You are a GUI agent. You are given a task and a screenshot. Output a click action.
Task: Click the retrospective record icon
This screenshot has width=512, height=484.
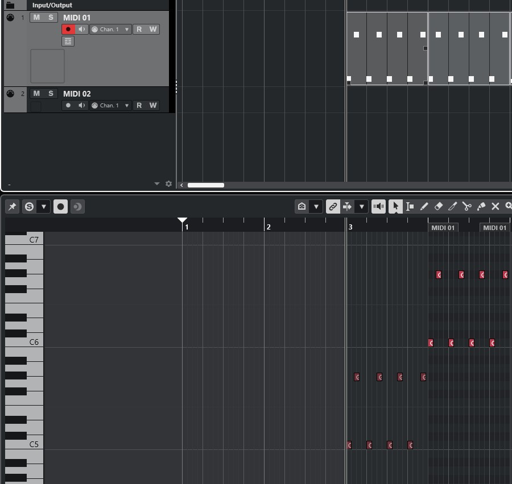point(77,206)
